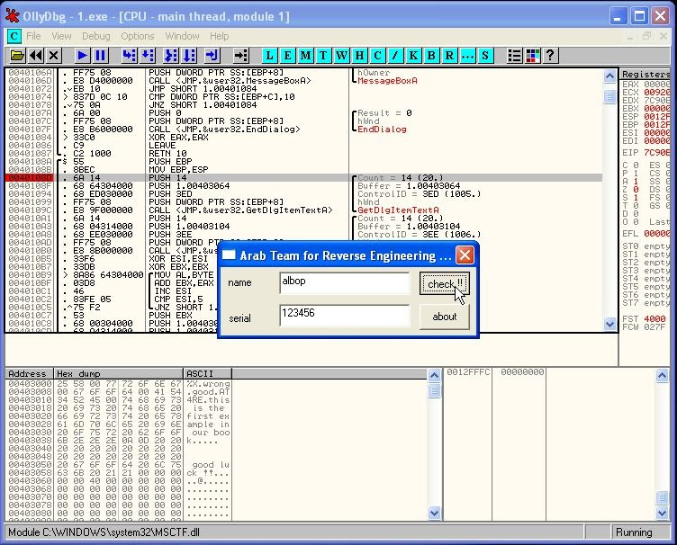Pause execution with the pause icon

point(100,55)
